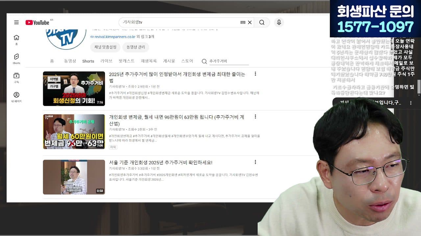The image size is (421, 236).
Task: Click the YouTube logo
Action: (x=37, y=22)
